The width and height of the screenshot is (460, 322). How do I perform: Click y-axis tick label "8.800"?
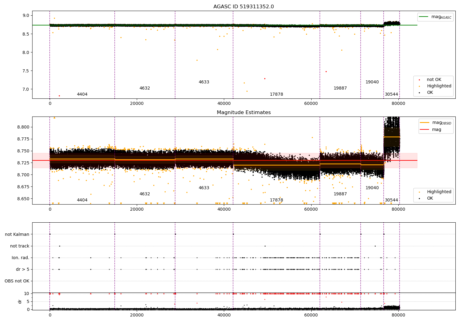pos(23,127)
